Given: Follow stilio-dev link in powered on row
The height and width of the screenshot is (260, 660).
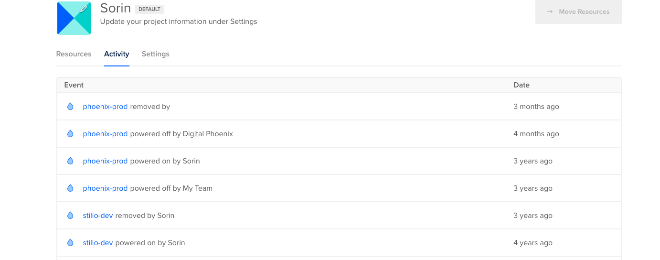Looking at the screenshot, I should (x=98, y=243).
